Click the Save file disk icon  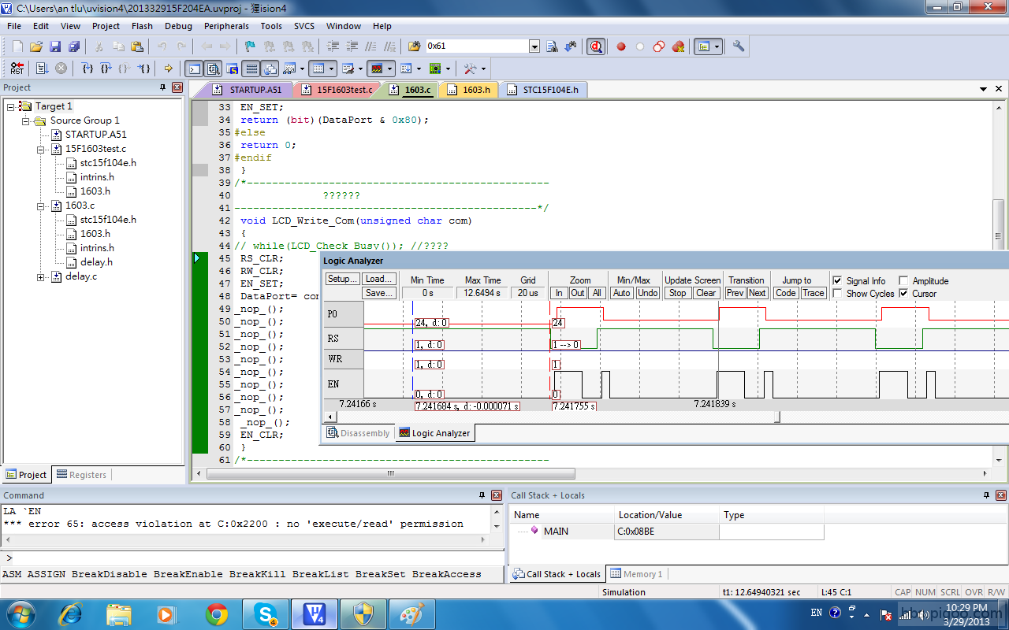point(55,46)
